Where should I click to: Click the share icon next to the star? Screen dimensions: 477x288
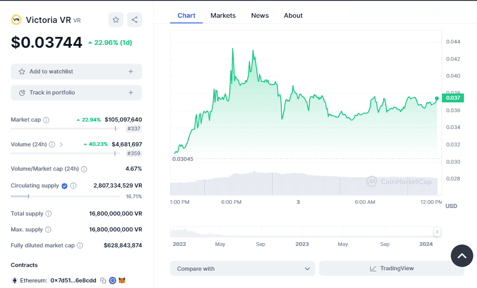tap(135, 20)
